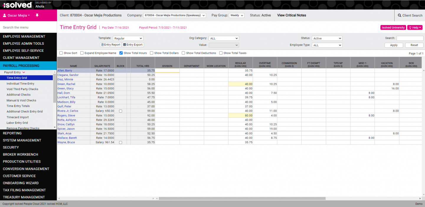The width and height of the screenshot is (425, 207).
Task: Open employee link Green, Rachel
Action: 66,84
